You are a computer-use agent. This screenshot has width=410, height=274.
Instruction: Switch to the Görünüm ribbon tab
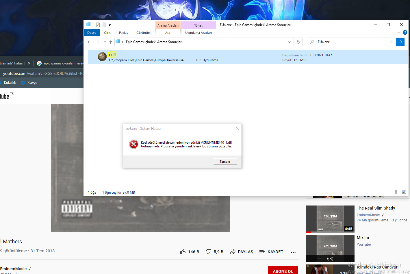pyautogui.click(x=143, y=33)
